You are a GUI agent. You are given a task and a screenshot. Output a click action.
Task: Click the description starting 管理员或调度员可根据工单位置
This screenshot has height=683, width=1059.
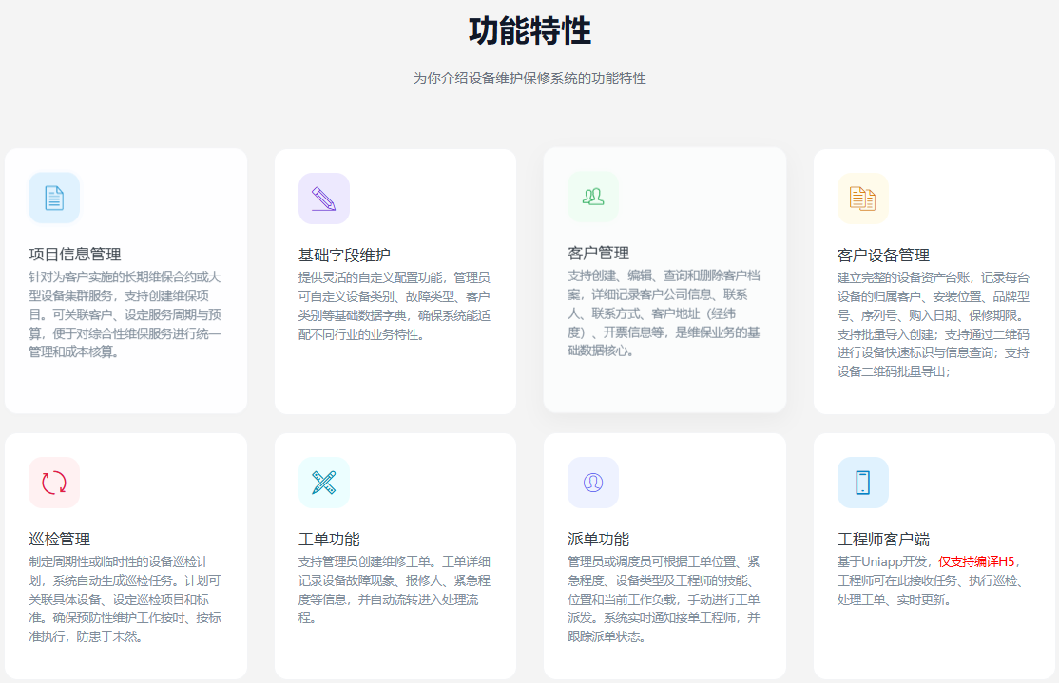click(664, 599)
